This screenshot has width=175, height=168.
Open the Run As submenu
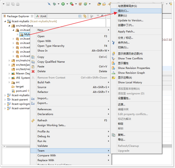point(70,141)
